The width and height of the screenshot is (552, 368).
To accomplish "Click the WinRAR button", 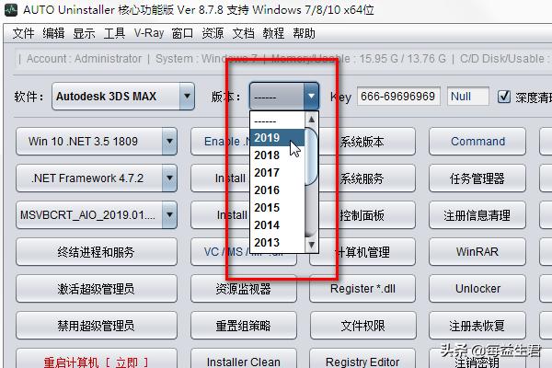I will [477, 252].
